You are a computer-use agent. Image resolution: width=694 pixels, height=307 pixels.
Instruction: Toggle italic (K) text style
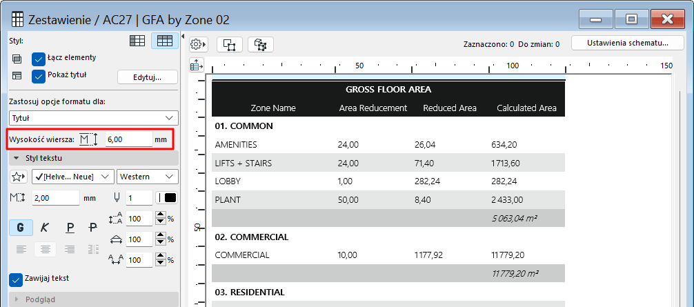(x=46, y=228)
